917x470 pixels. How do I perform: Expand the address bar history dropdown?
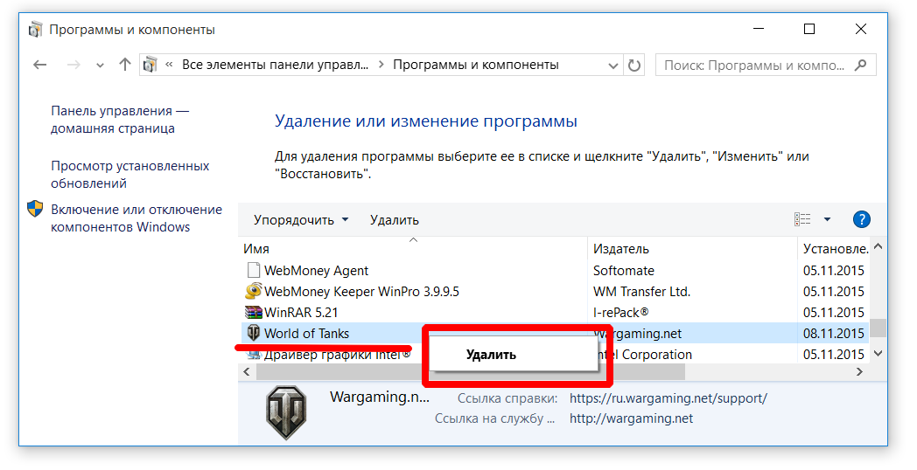(x=612, y=65)
